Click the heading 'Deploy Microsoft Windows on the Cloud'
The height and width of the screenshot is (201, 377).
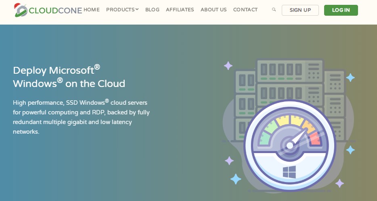pos(69,77)
